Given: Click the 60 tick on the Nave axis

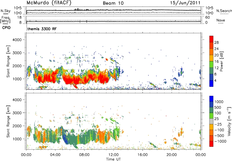Looking at the screenshot, I should pyautogui.click(x=207, y=17).
